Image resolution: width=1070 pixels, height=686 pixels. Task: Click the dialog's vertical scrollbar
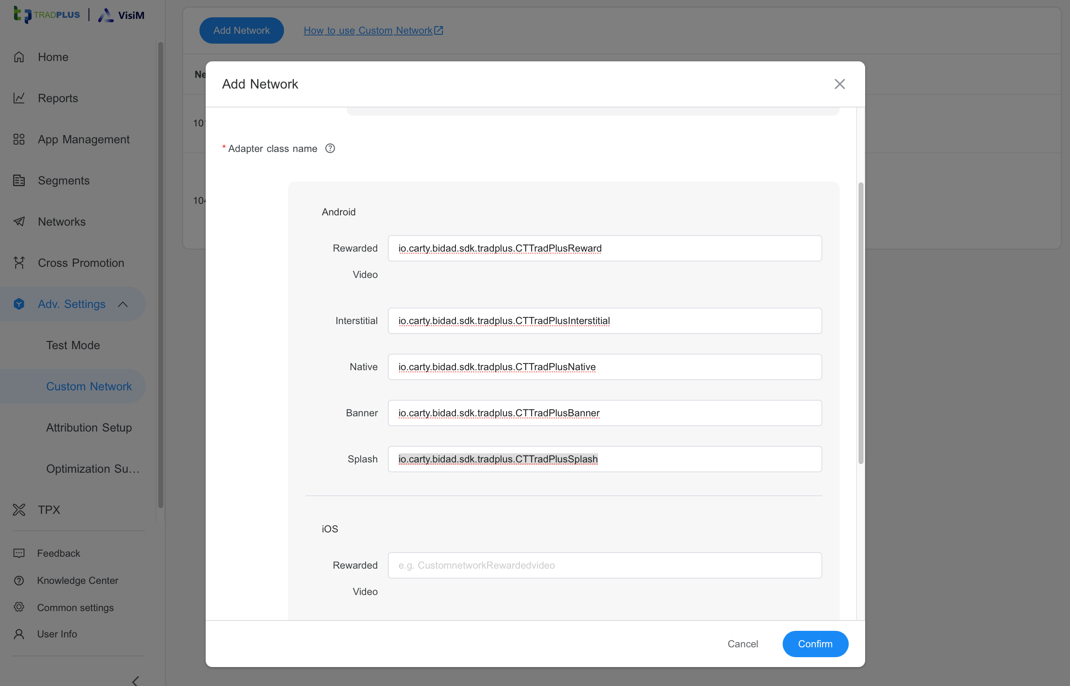click(x=861, y=322)
